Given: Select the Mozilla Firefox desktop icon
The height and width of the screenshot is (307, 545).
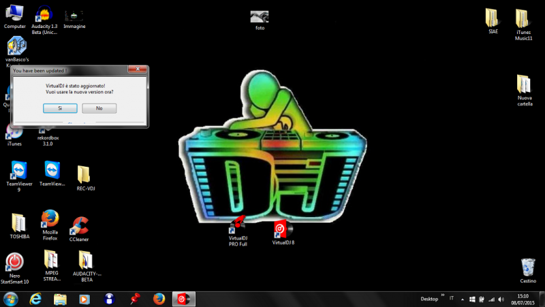Looking at the screenshot, I should coord(49,221).
